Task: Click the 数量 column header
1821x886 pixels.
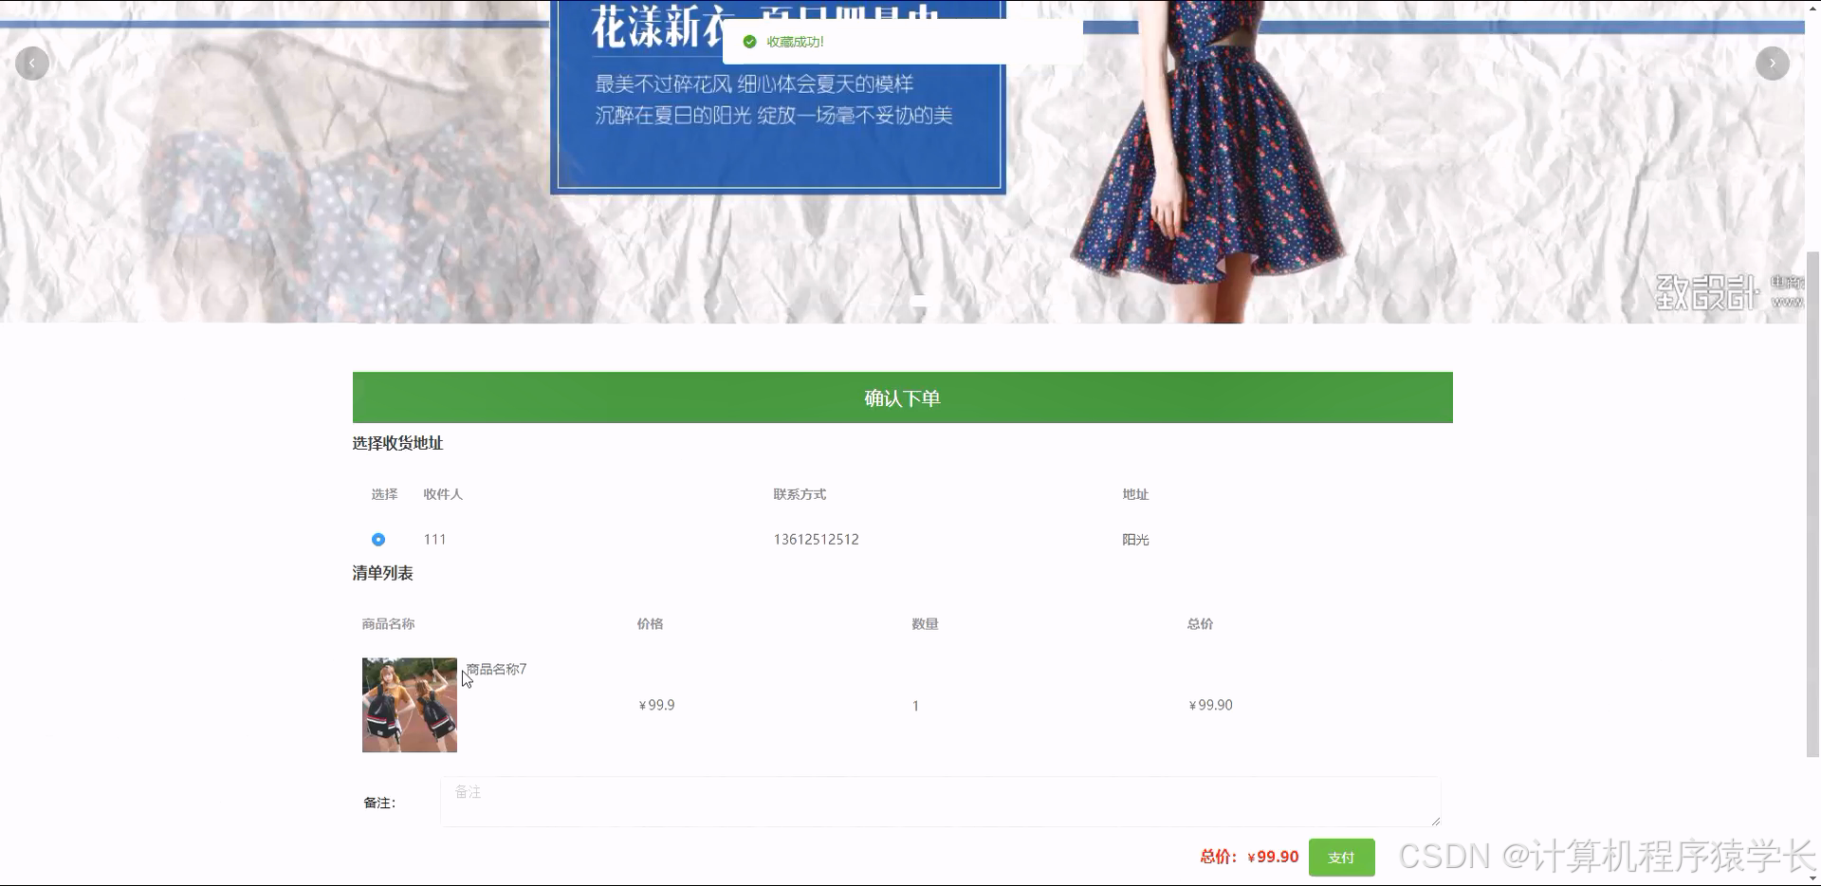Action: (x=925, y=623)
